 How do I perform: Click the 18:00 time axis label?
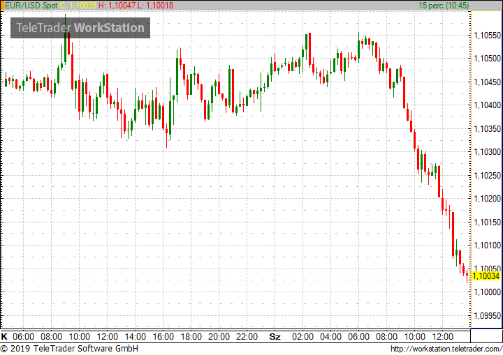tap(191, 337)
